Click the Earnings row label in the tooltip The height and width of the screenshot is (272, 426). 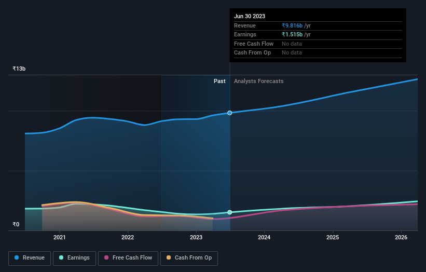pyautogui.click(x=245, y=34)
